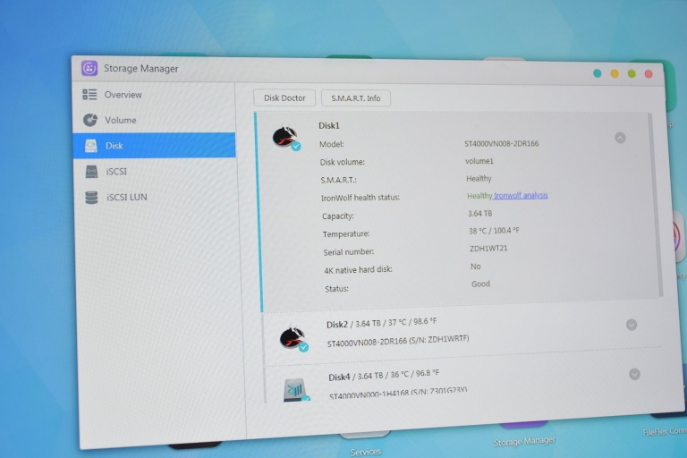The height and width of the screenshot is (458, 687).
Task: Click the Disk Doctor button
Action: tap(284, 98)
